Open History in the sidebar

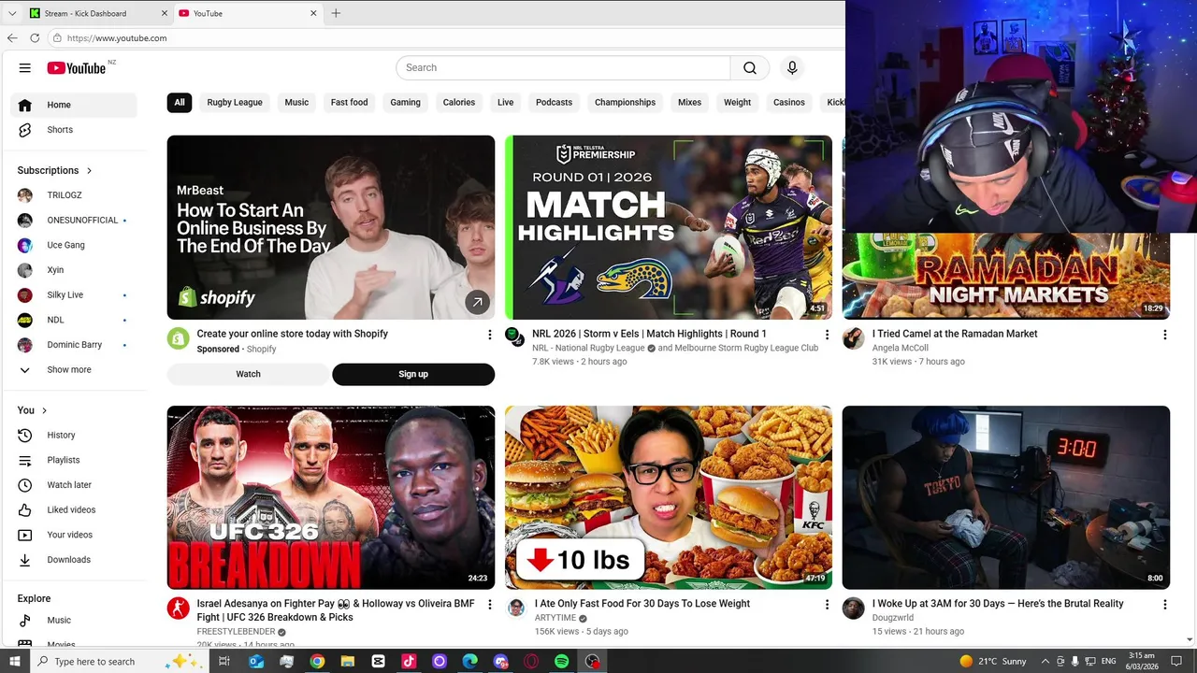[x=74, y=435]
